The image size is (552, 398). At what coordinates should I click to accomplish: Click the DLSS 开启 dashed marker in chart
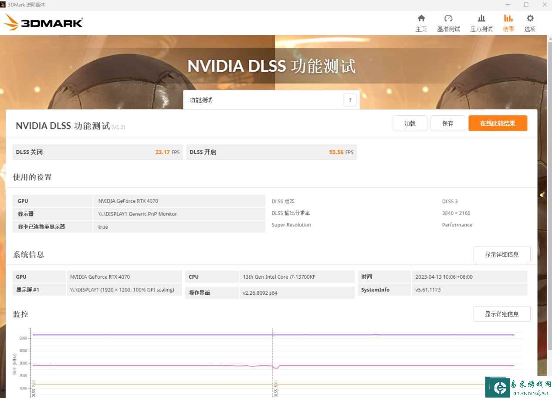(x=273, y=348)
